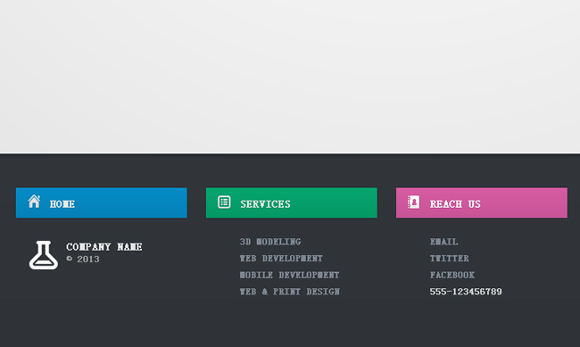The width and height of the screenshot is (580, 347).
Task: Follow the Web Development link
Action: click(281, 259)
